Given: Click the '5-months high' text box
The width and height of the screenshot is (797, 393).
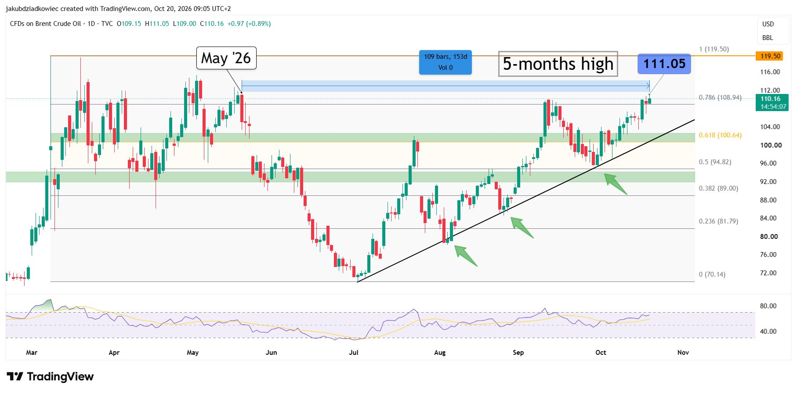Looking at the screenshot, I should 558,64.
